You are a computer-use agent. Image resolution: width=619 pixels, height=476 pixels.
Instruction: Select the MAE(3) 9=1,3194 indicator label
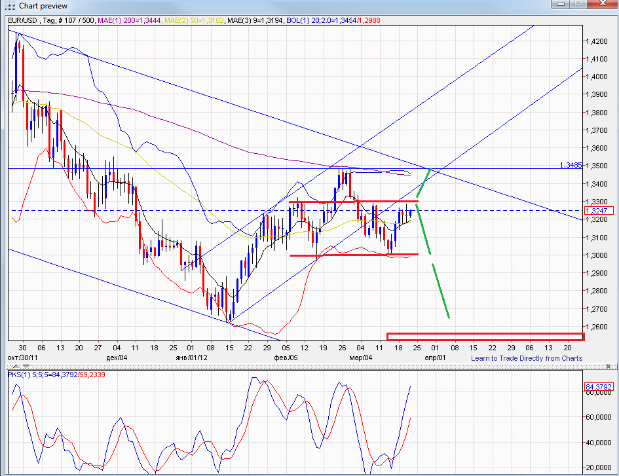tap(255, 20)
